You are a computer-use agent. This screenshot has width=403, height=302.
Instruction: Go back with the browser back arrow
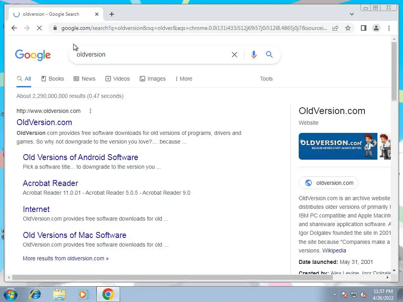14,28
